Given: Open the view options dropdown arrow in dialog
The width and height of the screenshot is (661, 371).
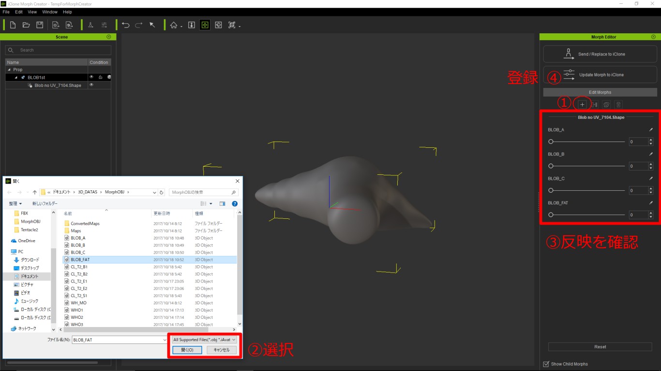Looking at the screenshot, I should point(211,204).
